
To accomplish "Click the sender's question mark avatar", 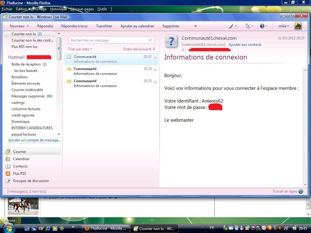I will pos(171,41).
